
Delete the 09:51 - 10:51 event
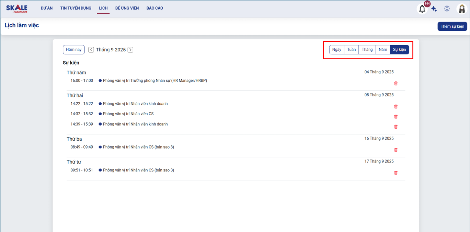click(x=396, y=173)
